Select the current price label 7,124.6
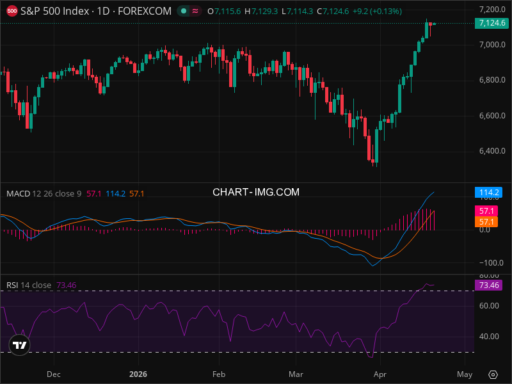This screenshot has height=384, width=512. 492,23
